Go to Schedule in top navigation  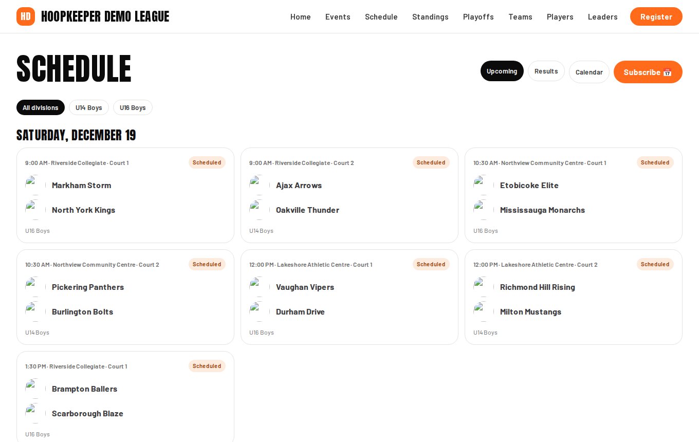click(381, 16)
